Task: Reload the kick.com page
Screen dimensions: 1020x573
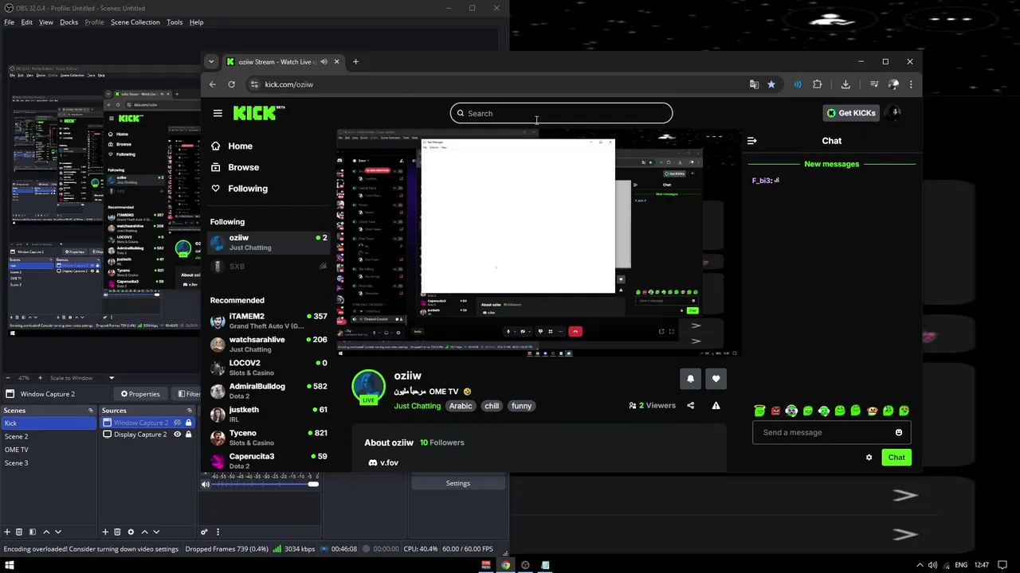Action: (x=231, y=84)
